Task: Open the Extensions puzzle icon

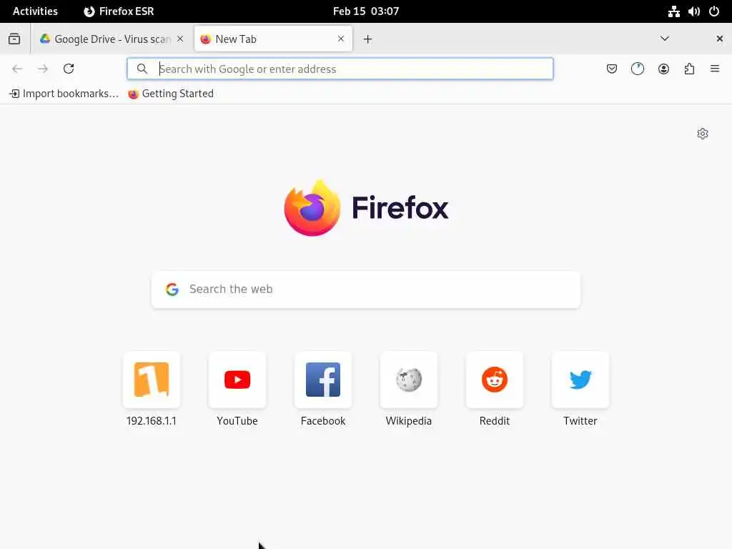Action: (689, 69)
